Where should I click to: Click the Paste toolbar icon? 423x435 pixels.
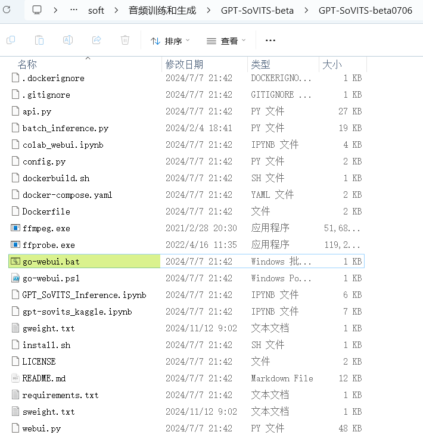[x=39, y=41]
